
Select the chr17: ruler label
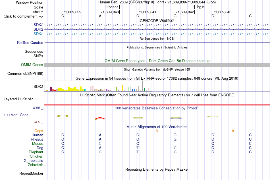click(x=38, y=12)
